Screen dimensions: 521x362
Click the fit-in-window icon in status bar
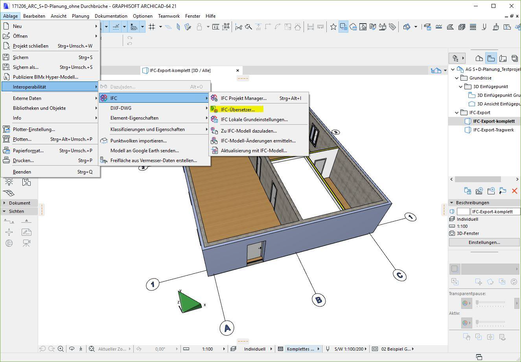click(x=92, y=349)
